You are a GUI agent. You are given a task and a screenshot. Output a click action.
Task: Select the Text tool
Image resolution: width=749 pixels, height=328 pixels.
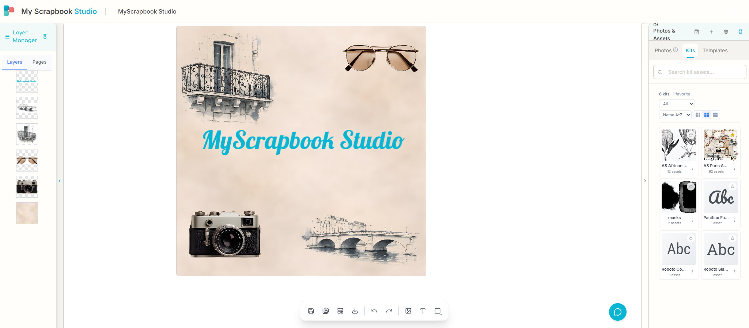tap(423, 311)
